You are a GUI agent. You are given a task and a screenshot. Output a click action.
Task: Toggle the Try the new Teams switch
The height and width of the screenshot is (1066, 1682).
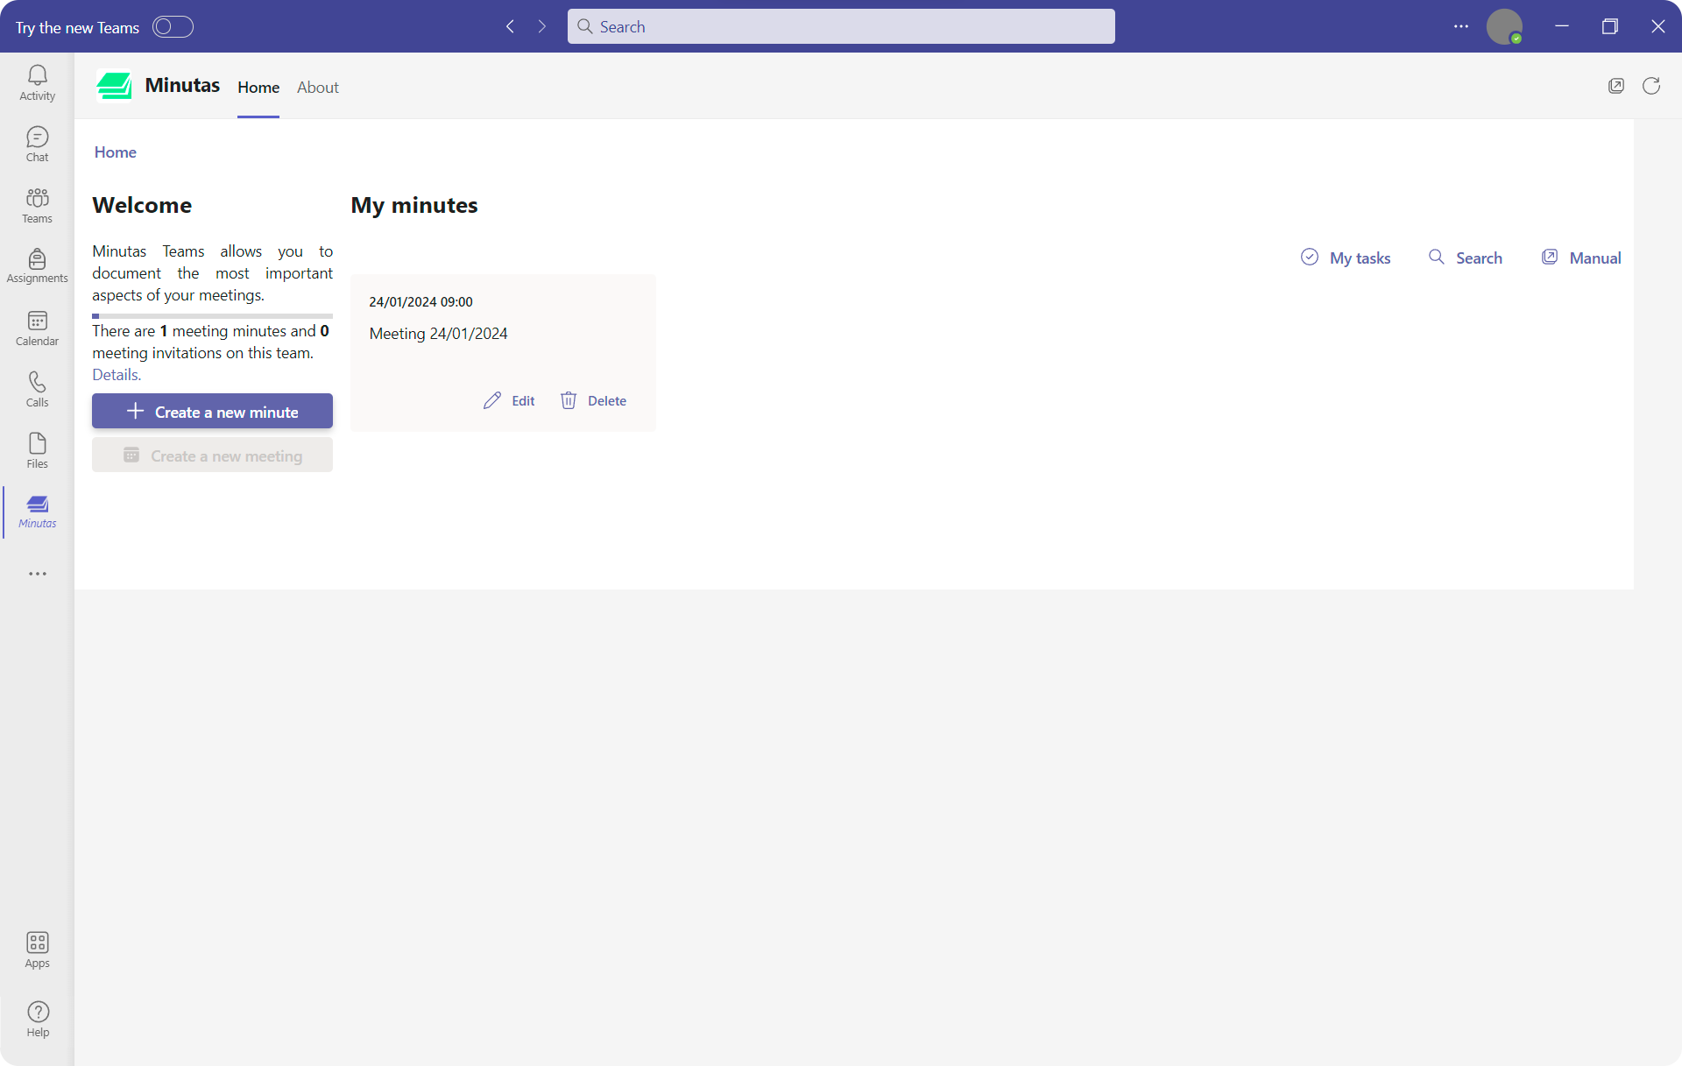pyautogui.click(x=173, y=27)
